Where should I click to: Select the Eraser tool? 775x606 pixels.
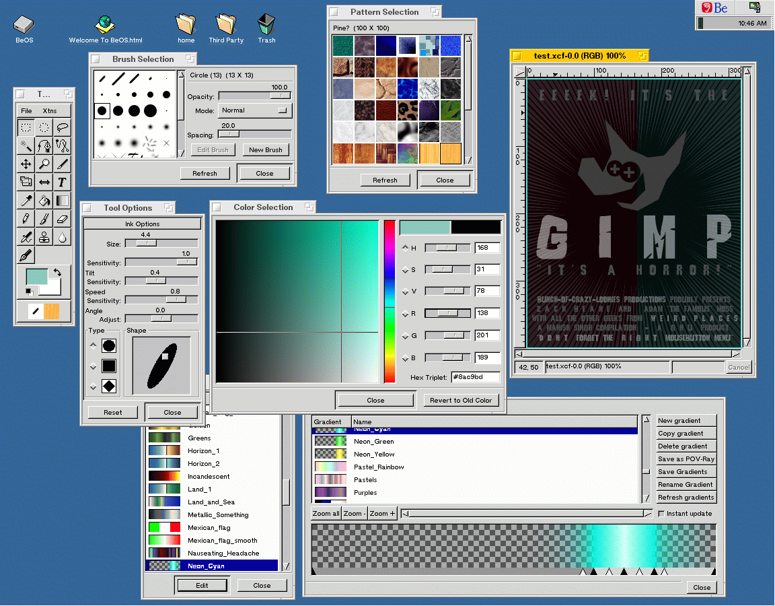(63, 219)
